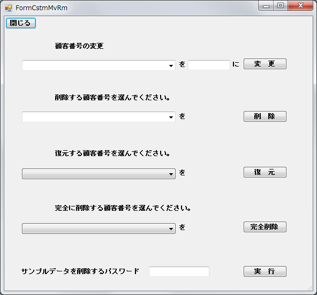Click the 復元 restore button
Viewport: 317px width, 295px height.
coord(265,172)
